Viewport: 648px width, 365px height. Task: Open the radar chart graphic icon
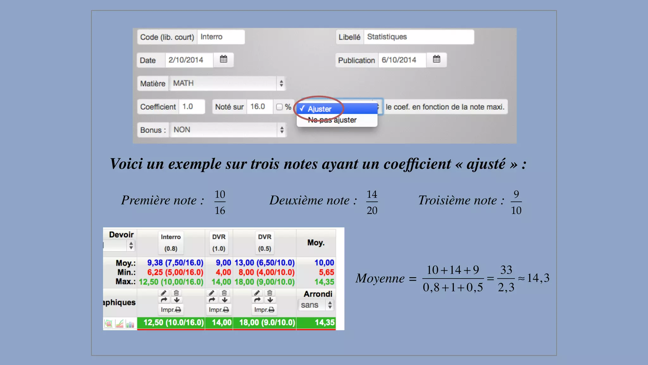tap(109, 323)
